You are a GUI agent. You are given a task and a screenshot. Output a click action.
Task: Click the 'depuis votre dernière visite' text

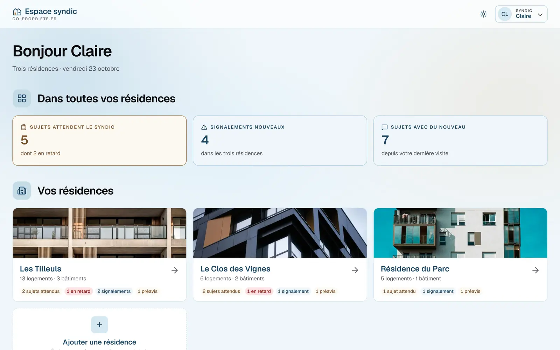[x=415, y=153]
